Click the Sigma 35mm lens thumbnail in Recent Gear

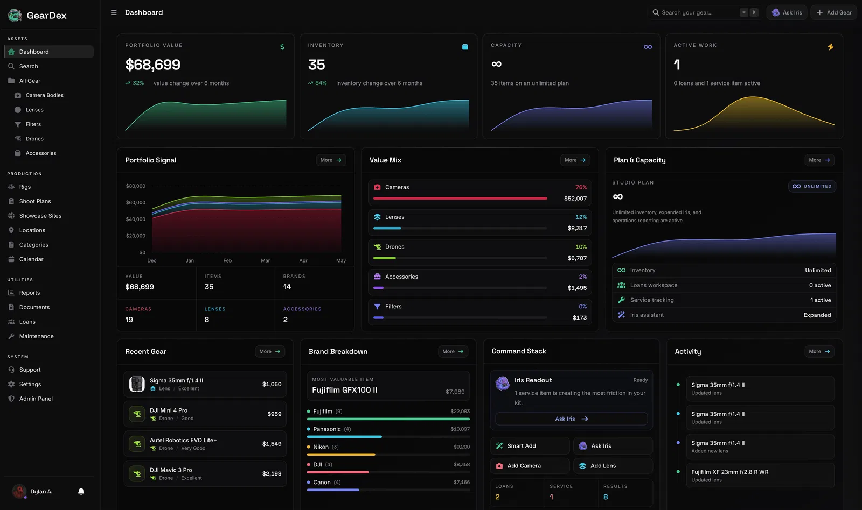pyautogui.click(x=137, y=384)
